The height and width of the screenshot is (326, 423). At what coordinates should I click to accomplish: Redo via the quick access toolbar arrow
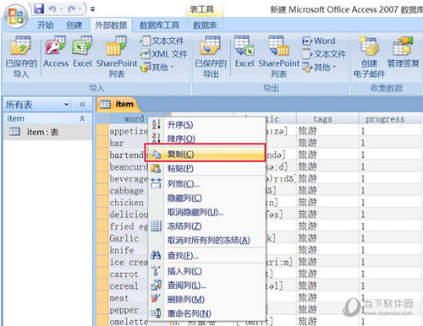click(72, 9)
